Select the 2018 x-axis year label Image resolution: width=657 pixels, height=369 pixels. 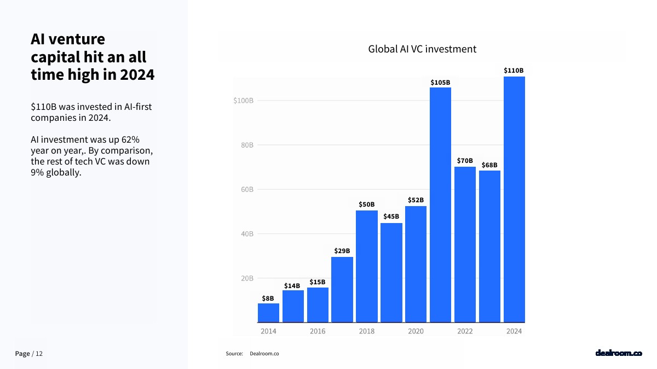point(366,331)
